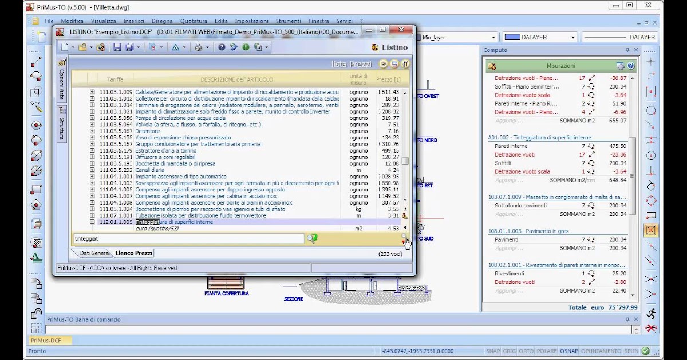Open dropdown arrow next to Print icon
687x360 pixels.
(207, 47)
